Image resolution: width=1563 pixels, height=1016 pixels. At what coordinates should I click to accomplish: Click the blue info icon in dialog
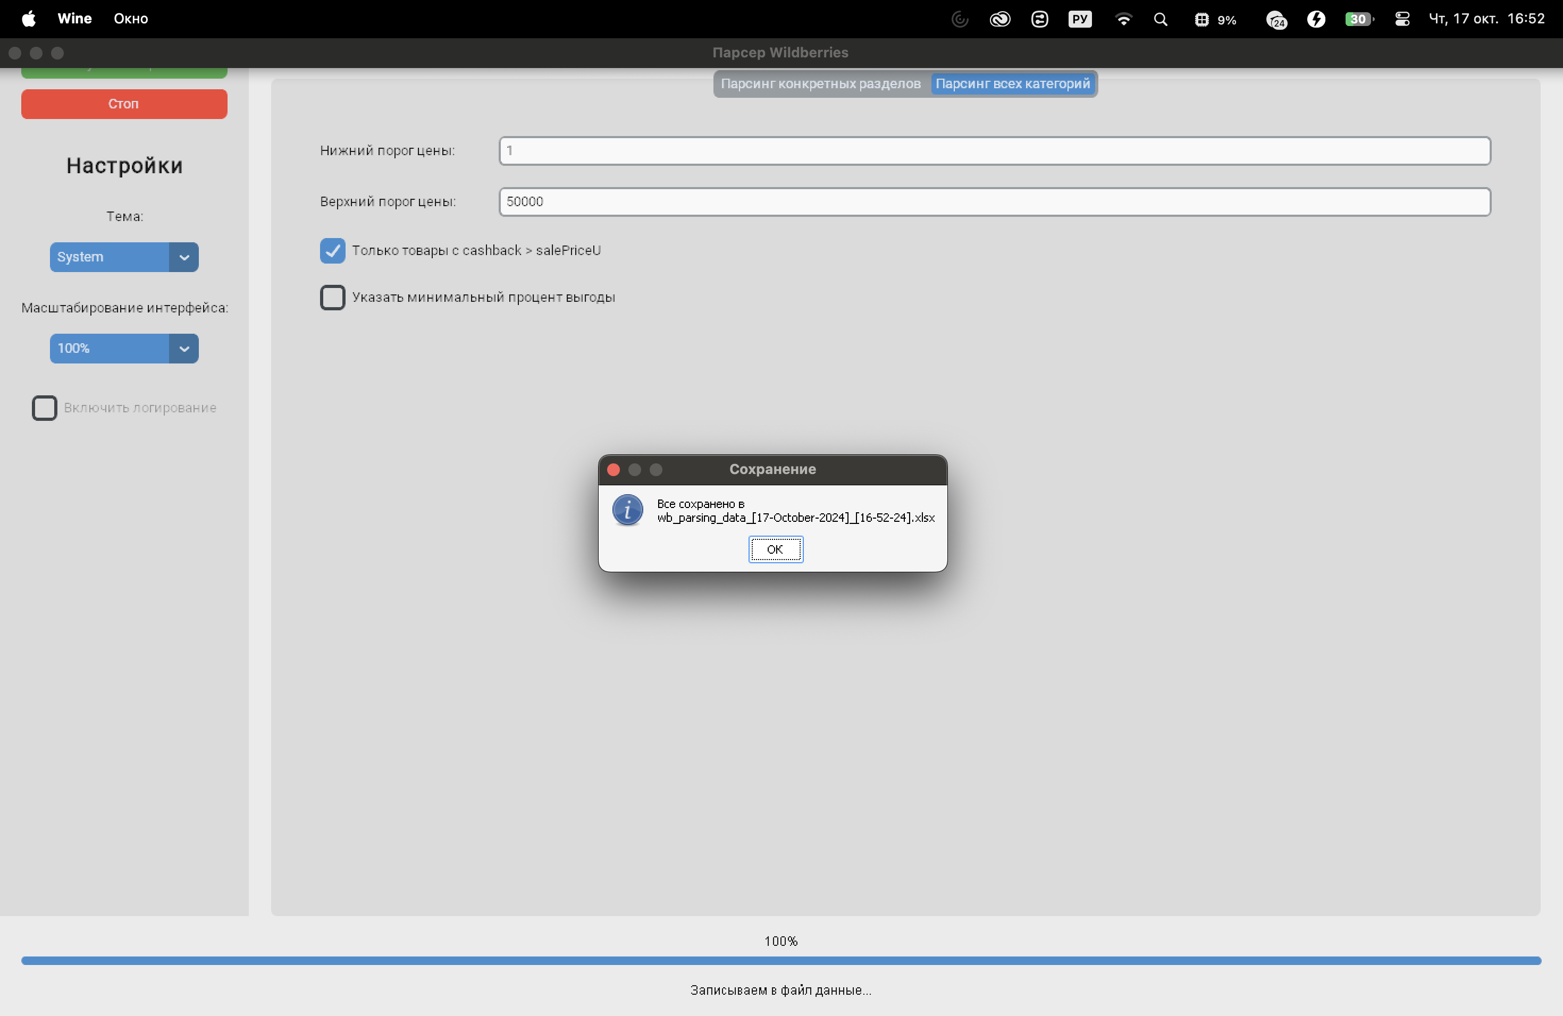tap(627, 510)
